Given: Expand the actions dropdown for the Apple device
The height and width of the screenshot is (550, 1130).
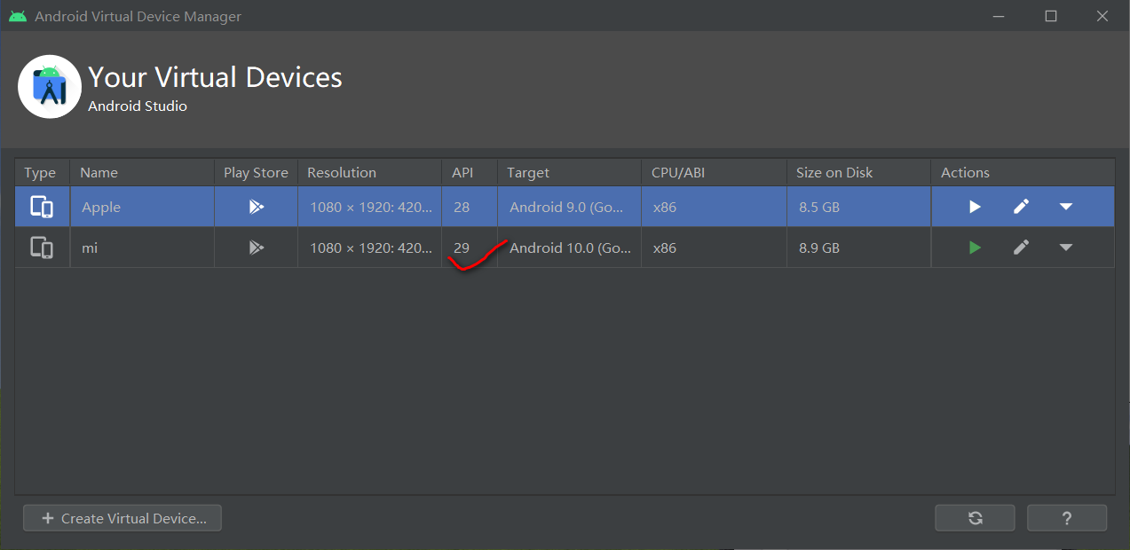Looking at the screenshot, I should pyautogui.click(x=1065, y=206).
